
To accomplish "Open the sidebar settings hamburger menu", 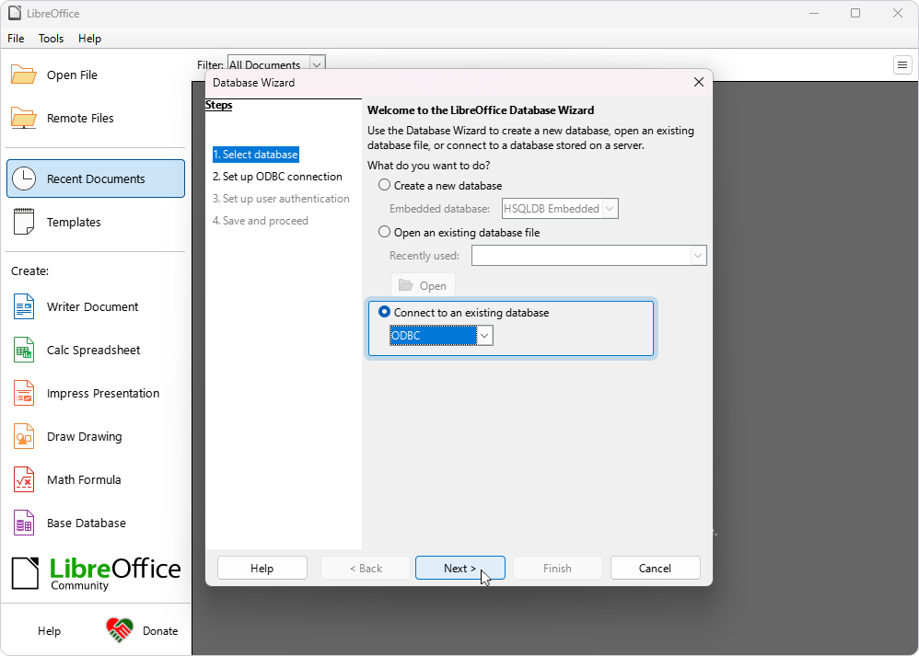I will point(902,64).
